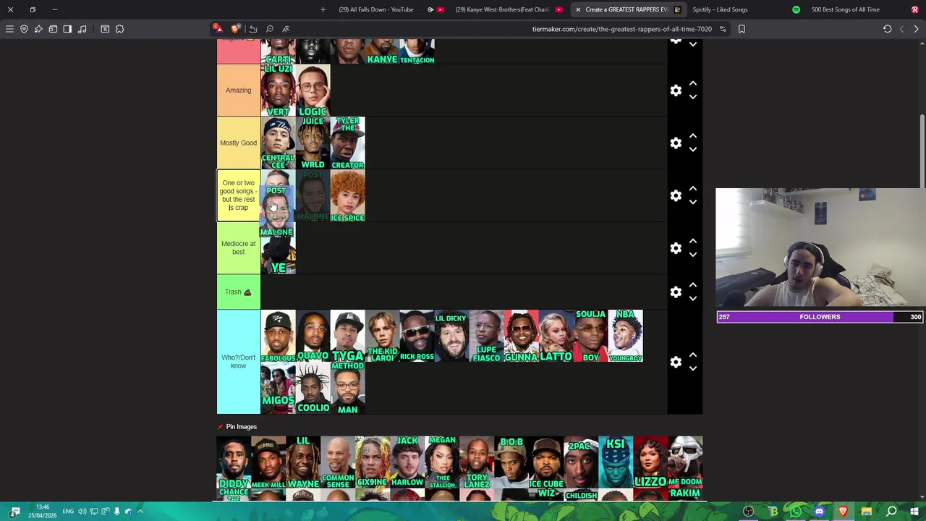926x521 pixels.
Task: Click the Brave shields outline icon in toolbar
Action: click(24, 29)
